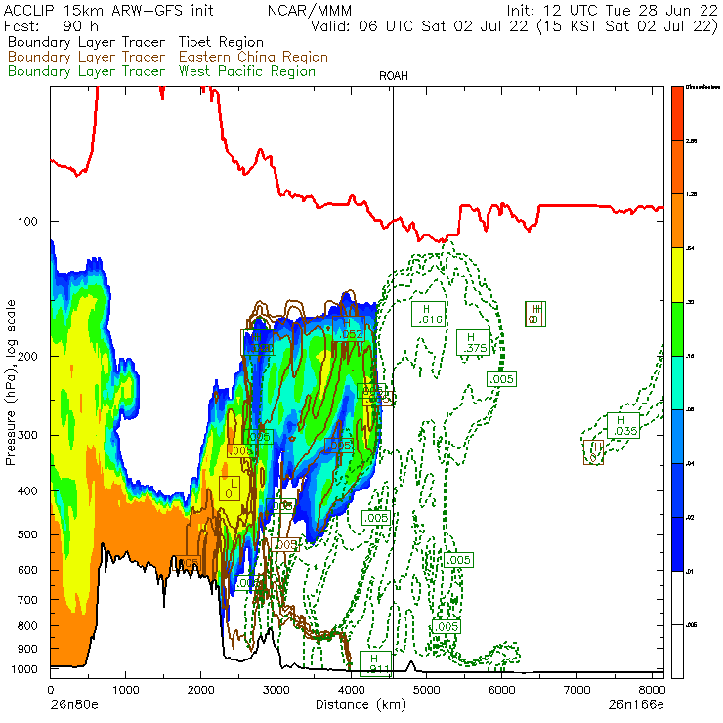Click the 300 hPa pressure tick label
Viewport: 723px width, 723px height.
(27, 436)
